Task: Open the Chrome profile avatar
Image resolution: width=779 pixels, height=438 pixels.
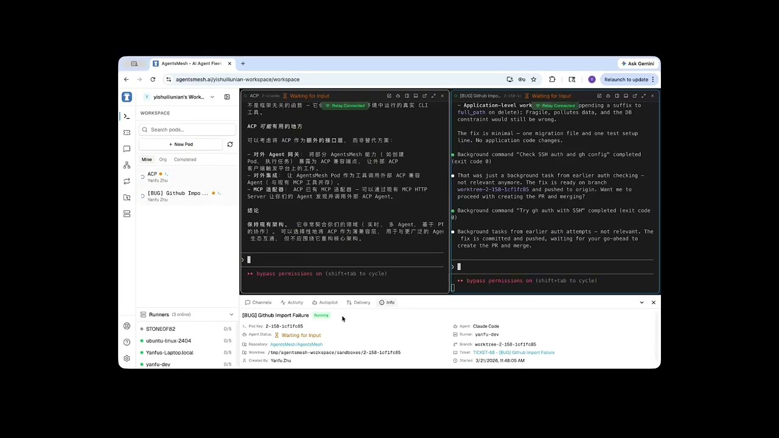Action: 592,79
